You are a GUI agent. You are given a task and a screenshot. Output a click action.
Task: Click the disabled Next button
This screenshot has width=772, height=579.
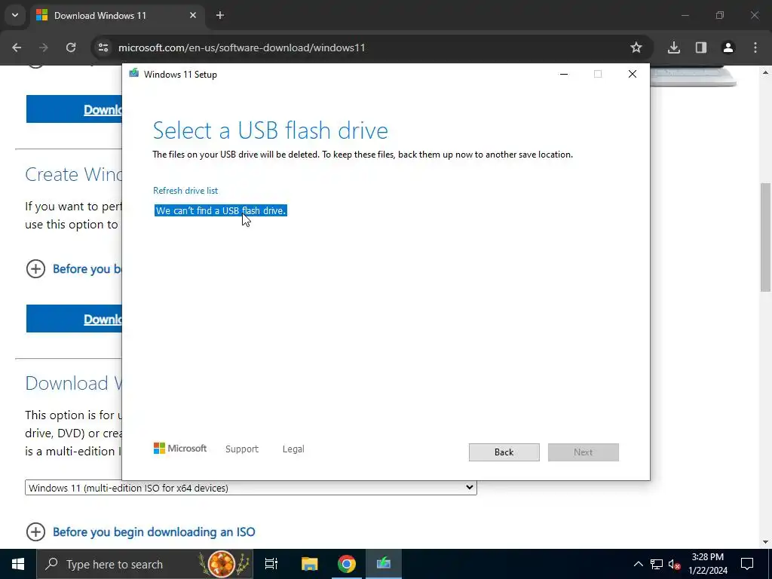(x=584, y=452)
